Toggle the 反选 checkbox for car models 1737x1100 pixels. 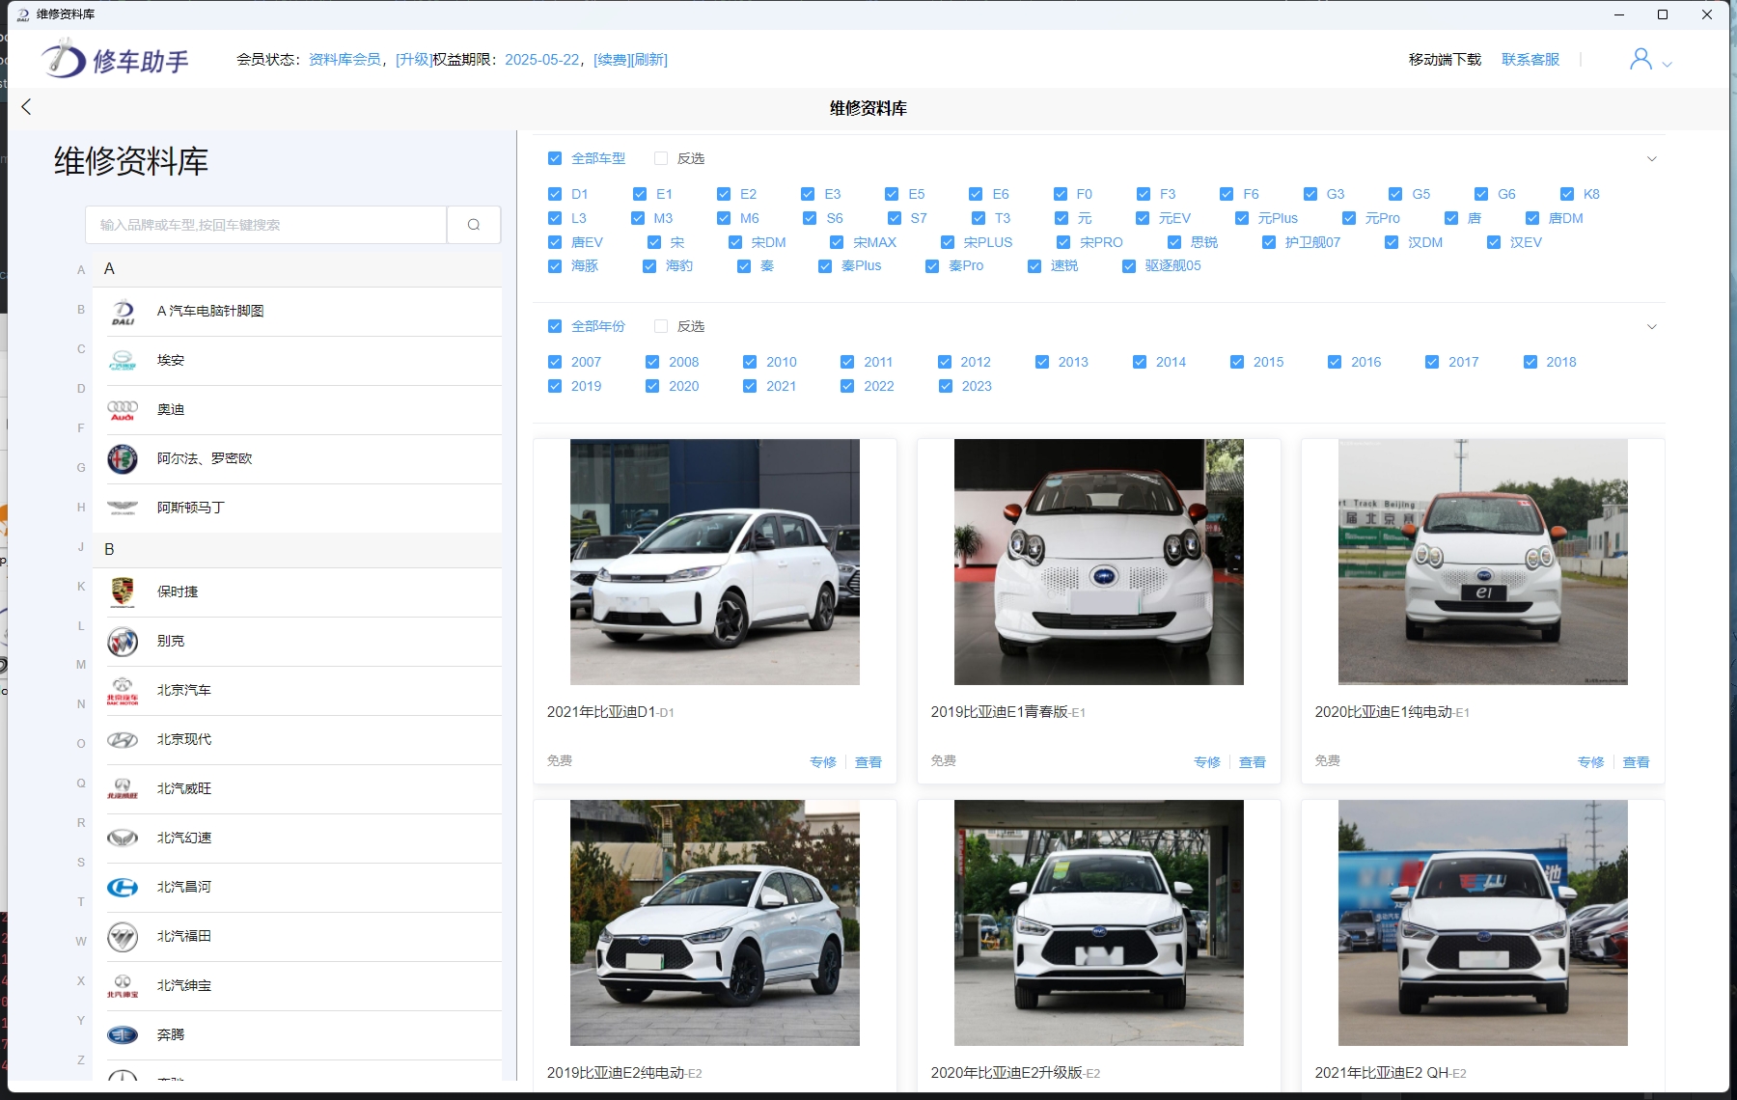(661, 158)
